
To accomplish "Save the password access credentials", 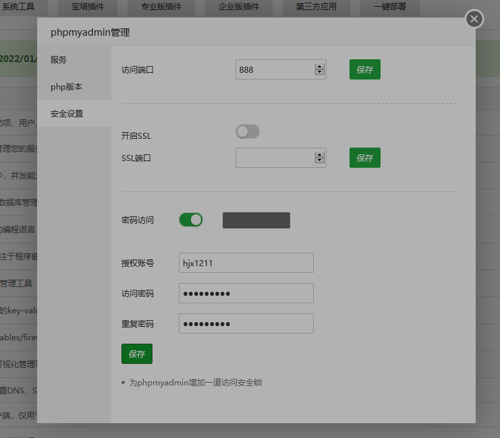I will [x=137, y=354].
